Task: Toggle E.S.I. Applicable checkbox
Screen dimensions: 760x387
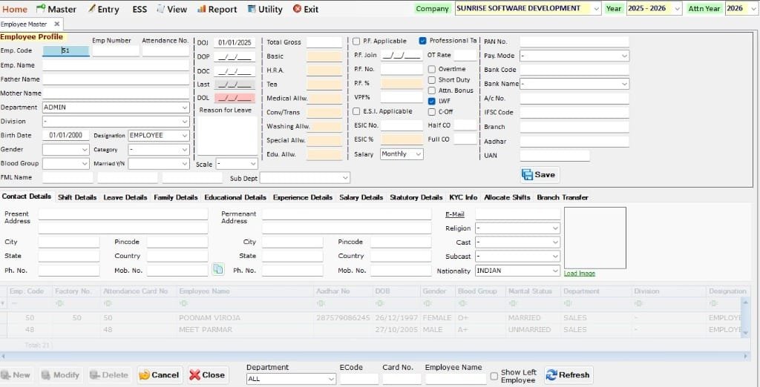Action: tap(356, 111)
